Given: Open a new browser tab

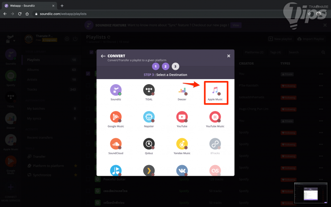Looking at the screenshot, I should (62, 6).
